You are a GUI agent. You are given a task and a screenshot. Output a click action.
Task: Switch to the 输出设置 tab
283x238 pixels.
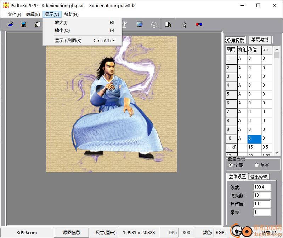click(x=259, y=177)
